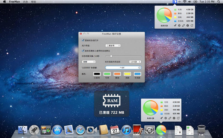This screenshot has height=138, width=223.
Task: Click the FreeMan status icon in menu bar
Action: click(175, 2)
